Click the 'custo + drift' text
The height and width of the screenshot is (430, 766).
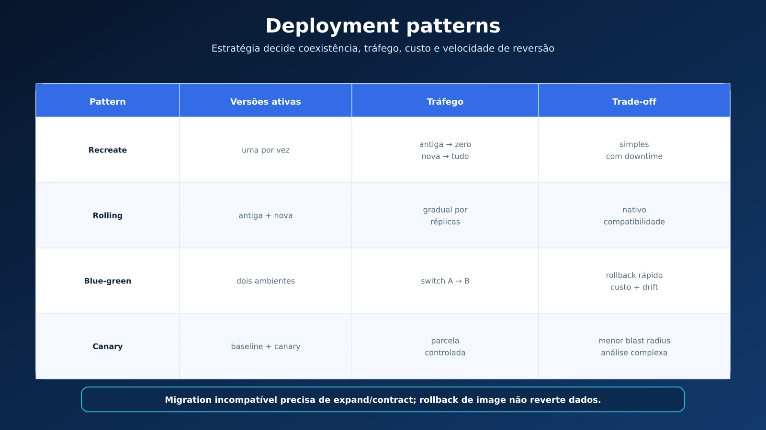point(634,287)
